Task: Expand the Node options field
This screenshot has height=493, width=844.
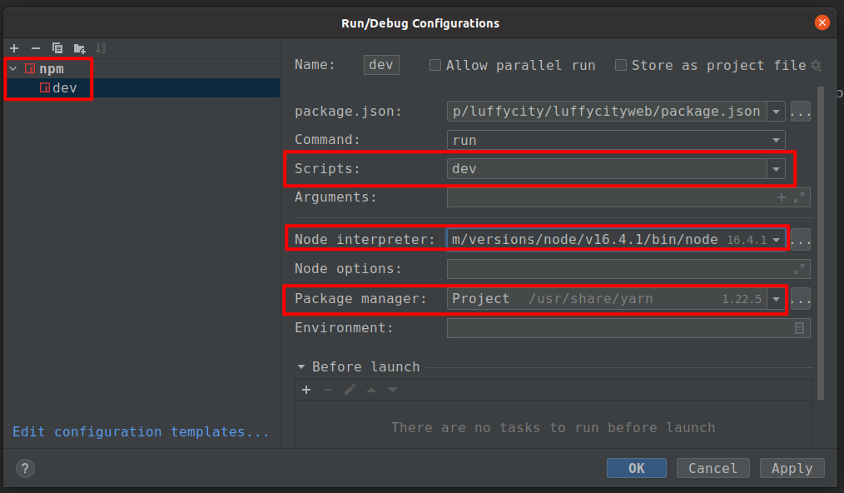Action: point(799,269)
